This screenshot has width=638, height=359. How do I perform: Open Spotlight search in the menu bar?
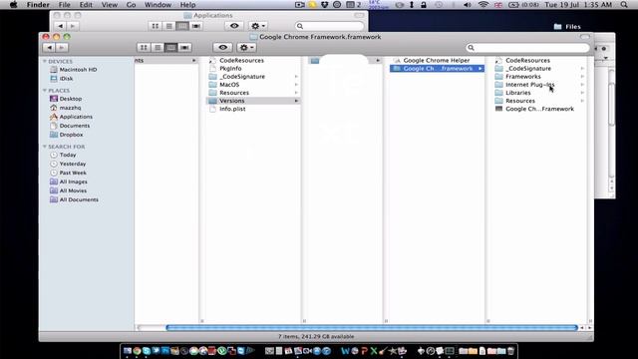624,5
